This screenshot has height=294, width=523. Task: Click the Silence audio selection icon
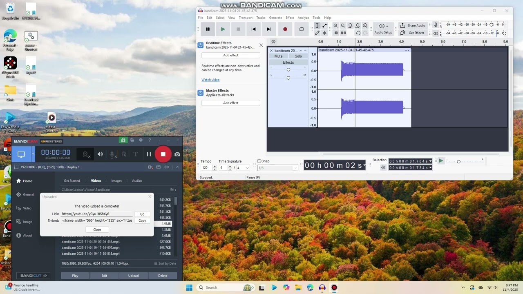click(x=343, y=33)
